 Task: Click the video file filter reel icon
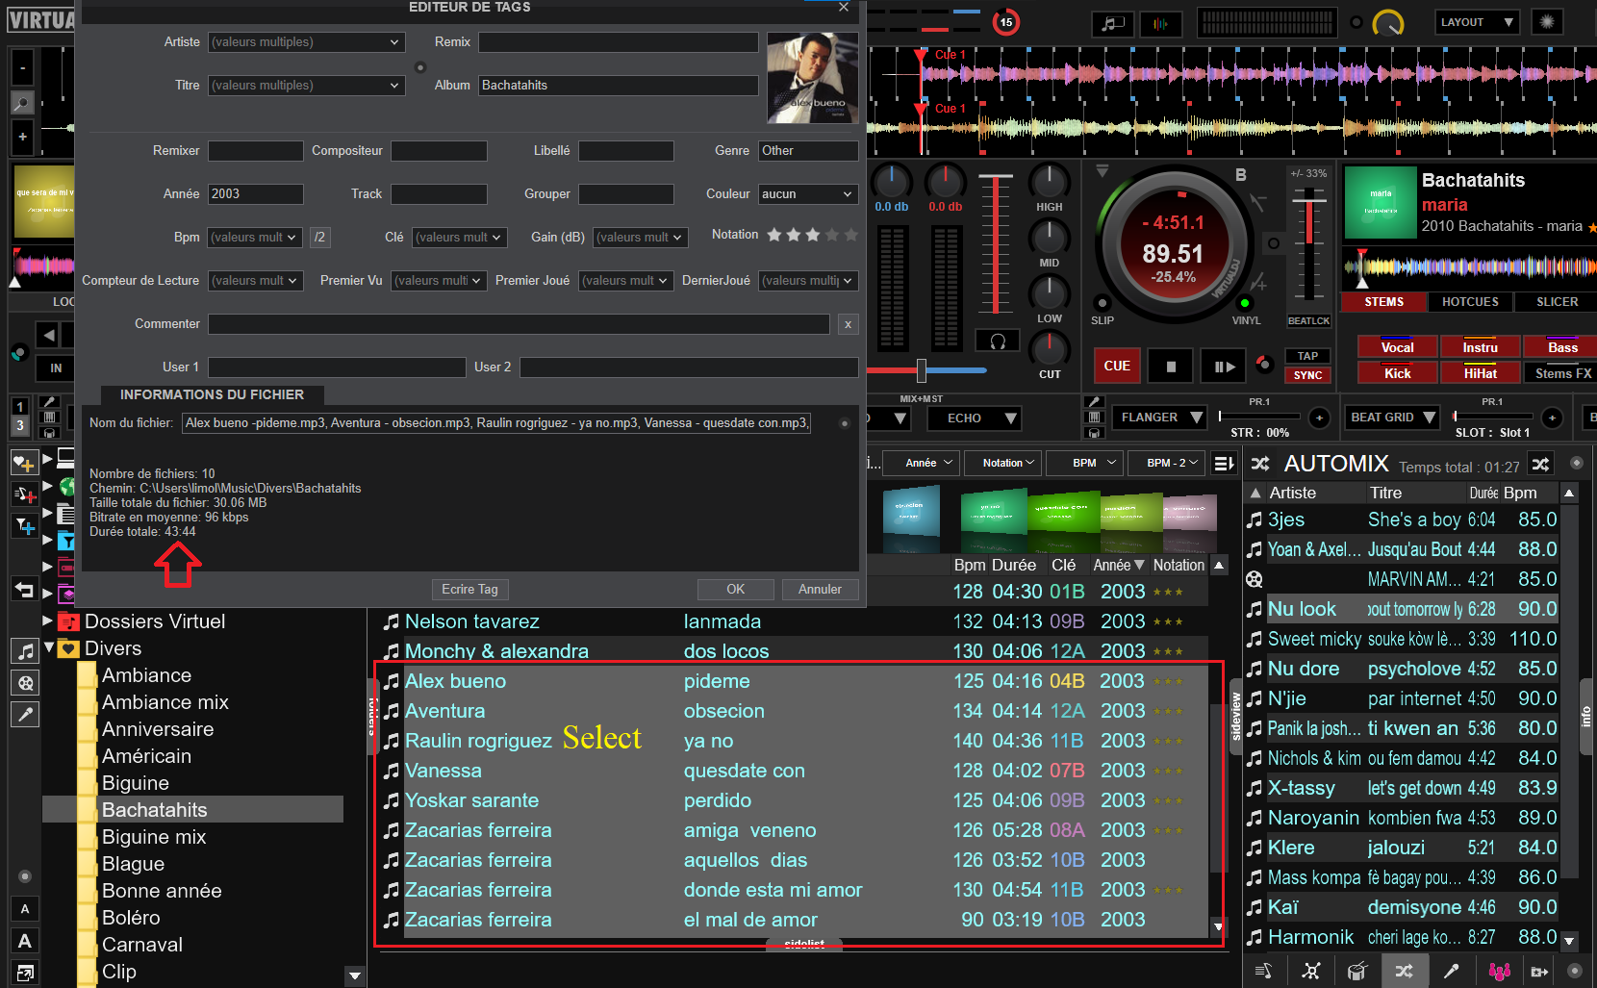26,683
